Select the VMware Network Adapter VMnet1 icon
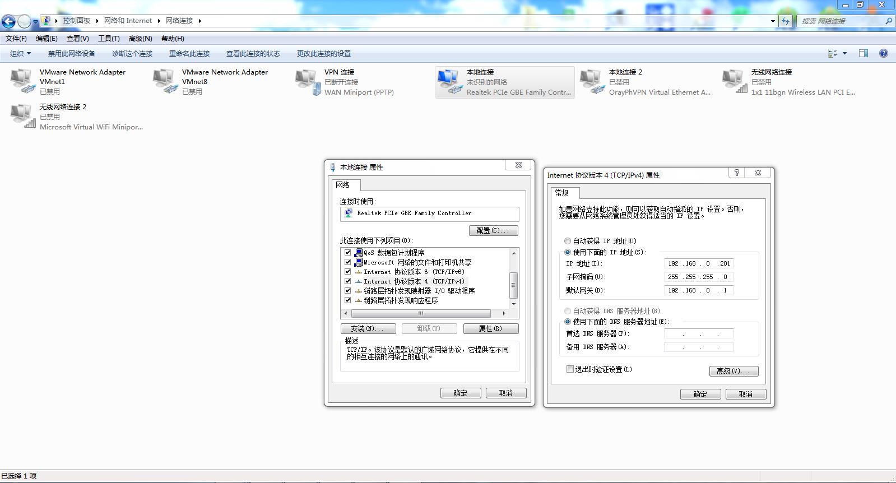The height and width of the screenshot is (483, 896). [x=22, y=81]
